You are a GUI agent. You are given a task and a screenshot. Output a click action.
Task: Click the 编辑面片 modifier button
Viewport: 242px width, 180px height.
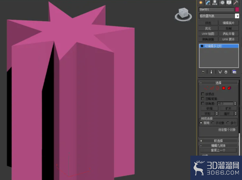(x=229, y=23)
